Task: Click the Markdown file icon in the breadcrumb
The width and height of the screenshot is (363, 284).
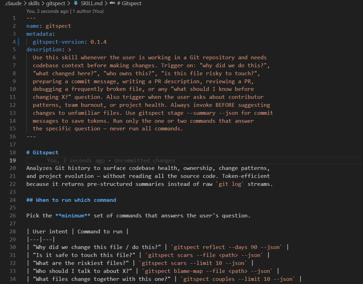Action: pos(76,3)
